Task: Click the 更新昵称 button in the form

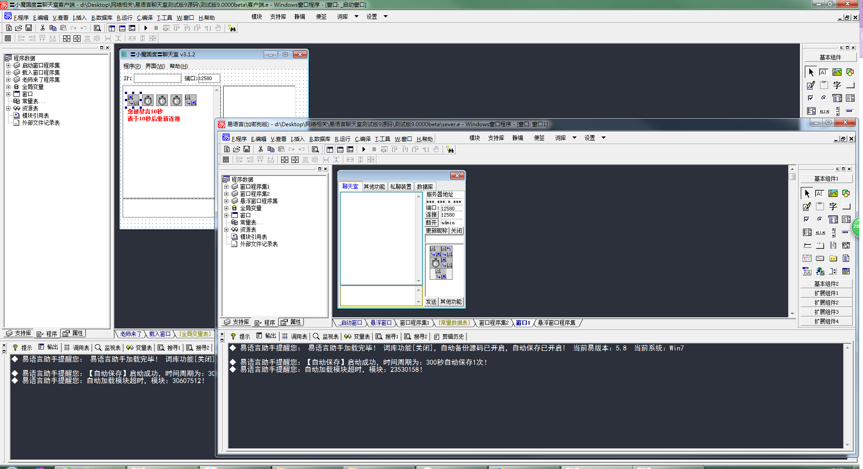Action: pos(436,231)
